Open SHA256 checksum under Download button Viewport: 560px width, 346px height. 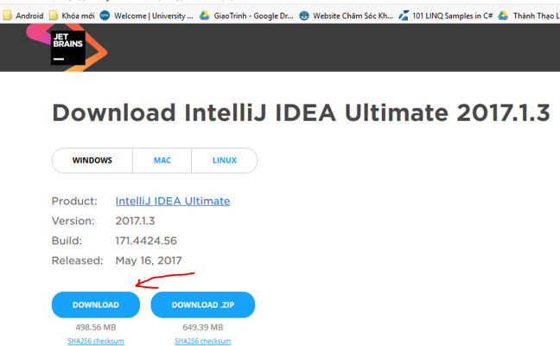coord(96,341)
